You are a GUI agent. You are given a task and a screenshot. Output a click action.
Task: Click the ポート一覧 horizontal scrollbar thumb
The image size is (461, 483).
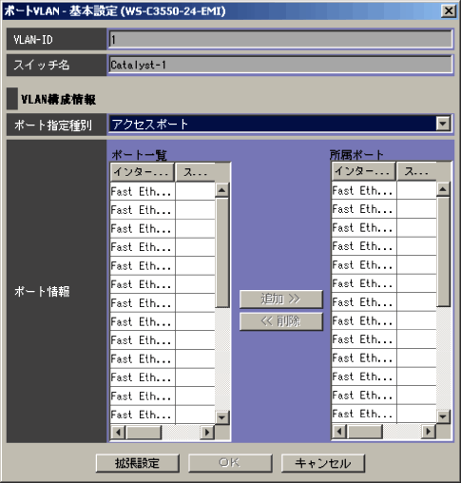click(144, 432)
